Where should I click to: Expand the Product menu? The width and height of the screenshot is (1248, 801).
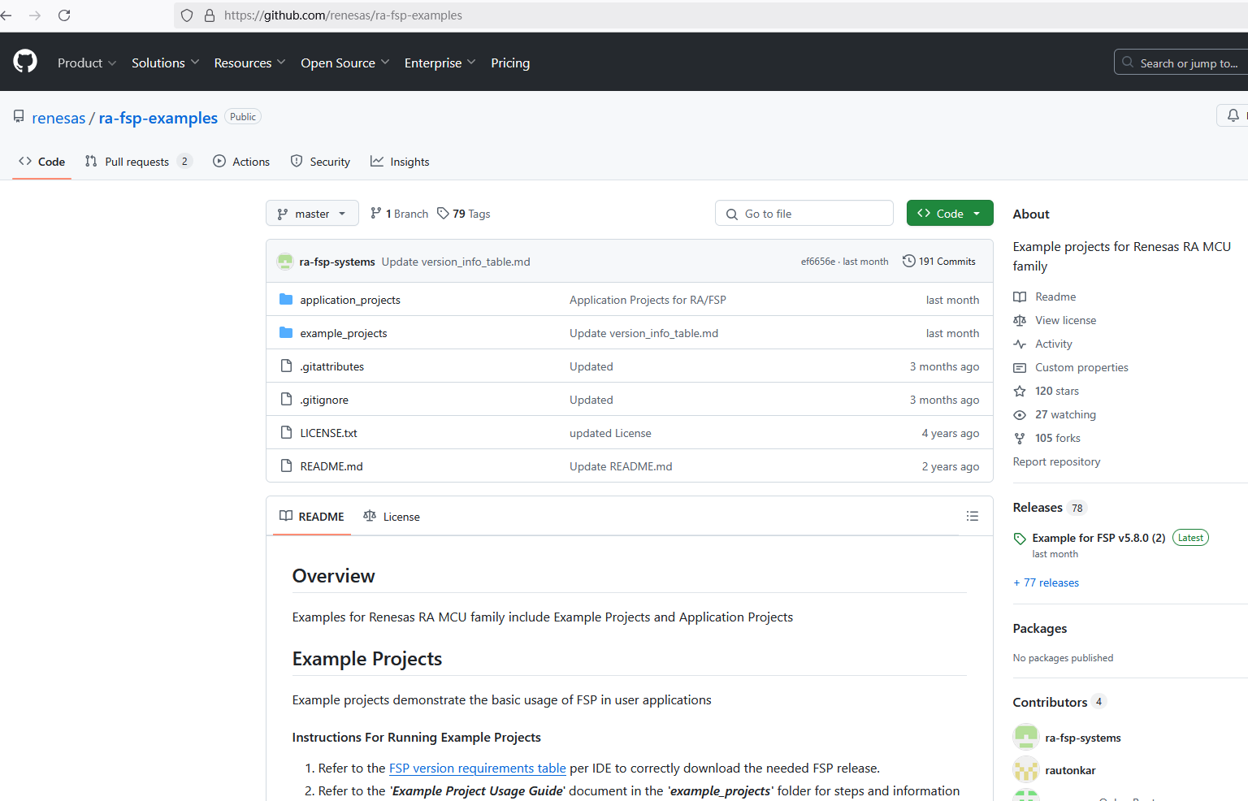point(87,63)
